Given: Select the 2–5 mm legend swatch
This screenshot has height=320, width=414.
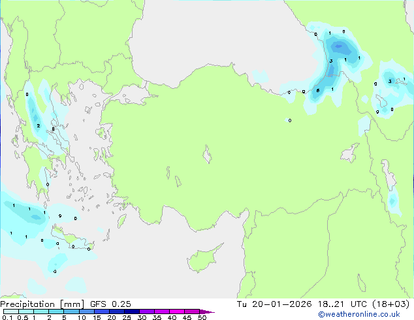Looking at the screenshot, I should click(56, 312).
